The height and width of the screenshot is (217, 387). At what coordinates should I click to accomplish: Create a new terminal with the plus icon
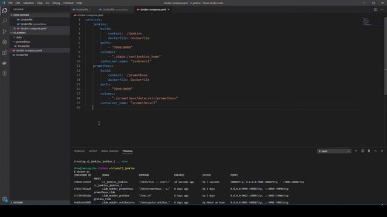(356, 151)
